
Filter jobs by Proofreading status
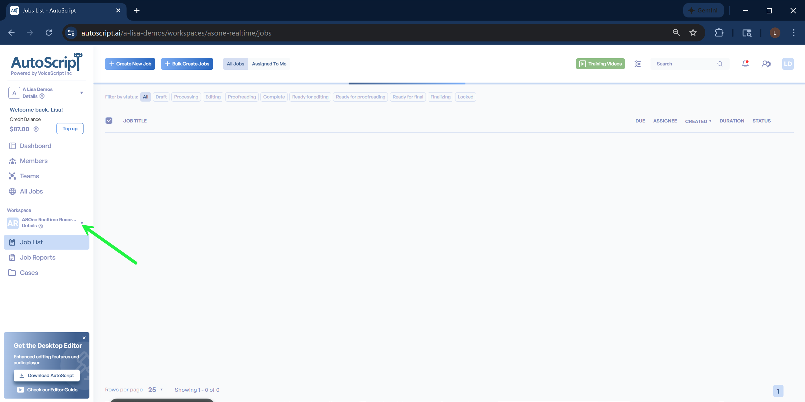[x=241, y=97]
